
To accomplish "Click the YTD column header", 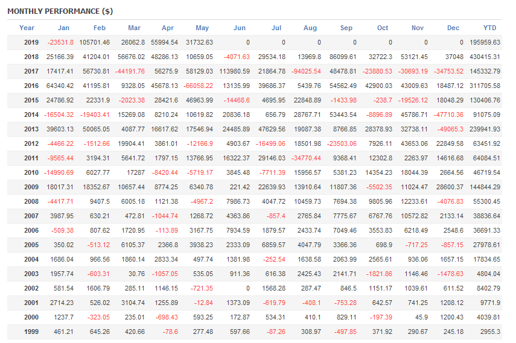I will click(x=489, y=28).
